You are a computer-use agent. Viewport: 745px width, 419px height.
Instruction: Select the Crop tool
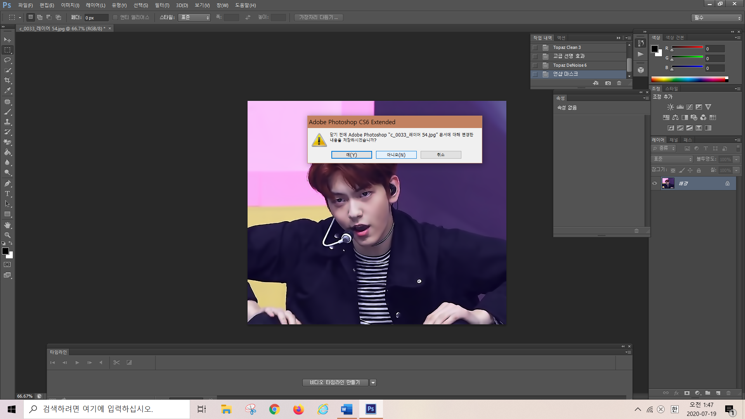pyautogui.click(x=7, y=80)
